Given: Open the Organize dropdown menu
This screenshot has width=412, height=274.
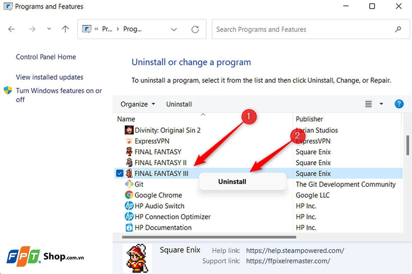Looking at the screenshot, I should point(138,104).
